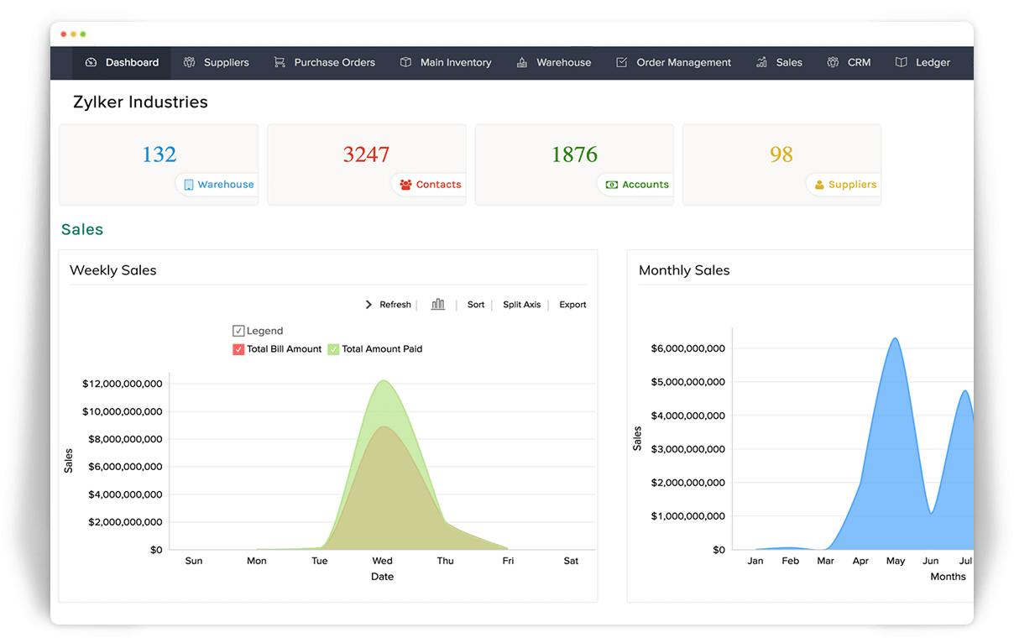Viewport: 1014px width, 638px height.
Task: Click the Purchase Orders cart icon
Action: 280,62
